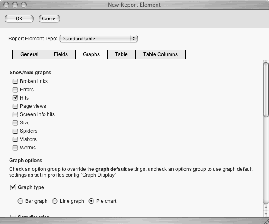Check the Size graph checkbox
The image size is (269, 224).
pyautogui.click(x=15, y=123)
